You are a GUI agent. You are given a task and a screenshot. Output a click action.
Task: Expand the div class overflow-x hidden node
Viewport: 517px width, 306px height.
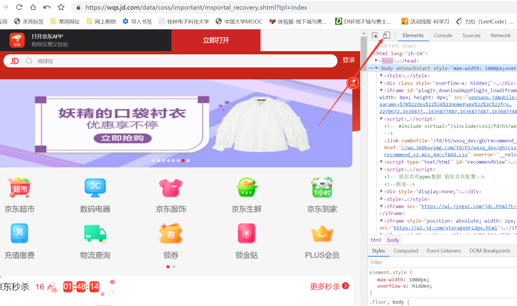click(x=381, y=83)
